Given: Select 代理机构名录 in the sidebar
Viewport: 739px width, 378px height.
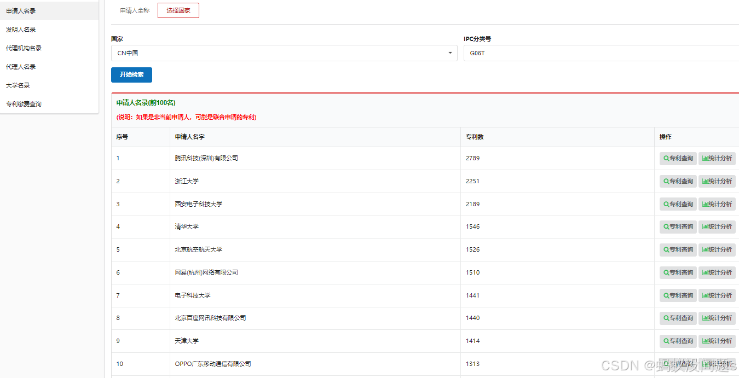Looking at the screenshot, I should 49,48.
